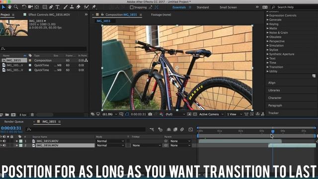Viewport: 318px width, 179px height.
Task: Create new composition from Project panel footer
Action: [13, 115]
